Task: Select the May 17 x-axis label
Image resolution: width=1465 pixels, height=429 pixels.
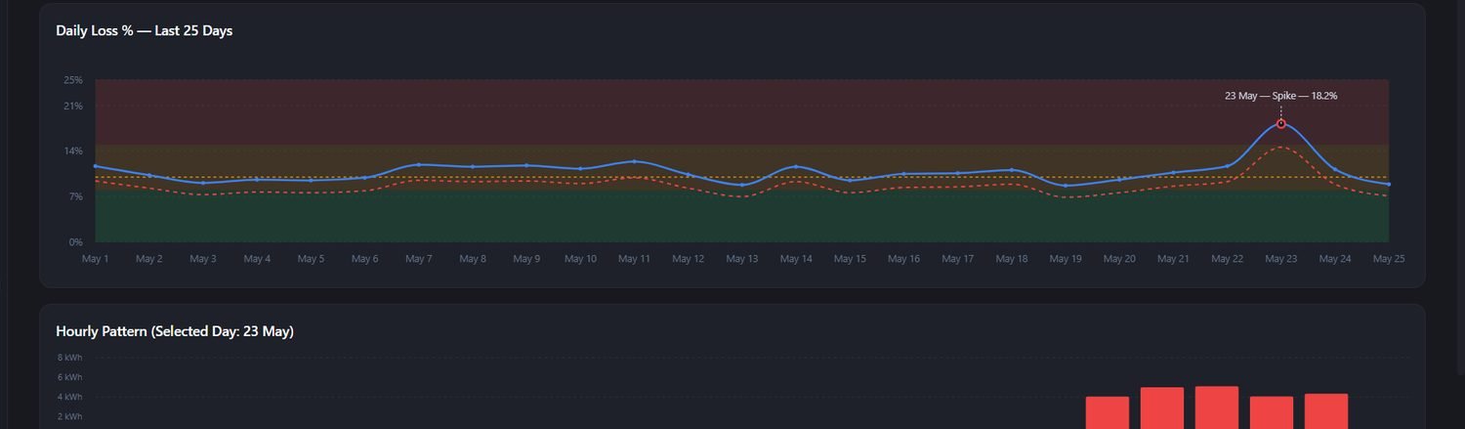Action: [x=957, y=259]
